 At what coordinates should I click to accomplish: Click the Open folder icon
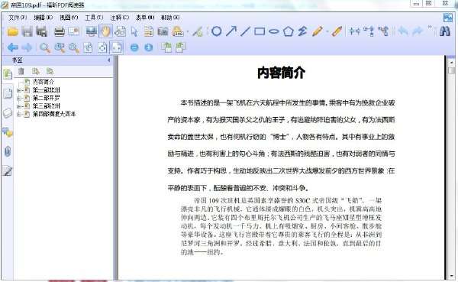(13, 31)
